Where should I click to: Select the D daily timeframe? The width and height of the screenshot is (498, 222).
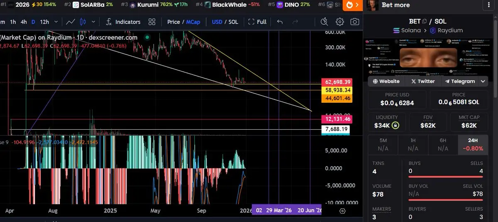coord(34,22)
